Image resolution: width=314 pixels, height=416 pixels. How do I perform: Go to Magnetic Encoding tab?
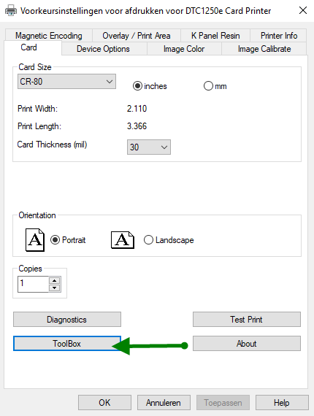pyautogui.click(x=49, y=36)
